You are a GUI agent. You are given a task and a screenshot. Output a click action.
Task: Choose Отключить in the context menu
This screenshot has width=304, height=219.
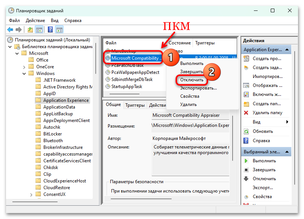[x=192, y=80]
